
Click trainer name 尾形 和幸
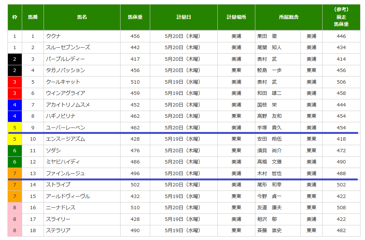pyautogui.click(x=269, y=184)
